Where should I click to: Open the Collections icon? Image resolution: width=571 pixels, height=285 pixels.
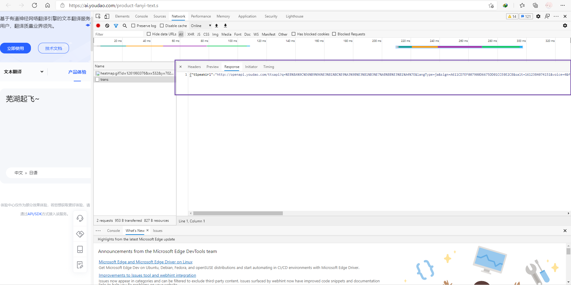click(x=535, y=5)
